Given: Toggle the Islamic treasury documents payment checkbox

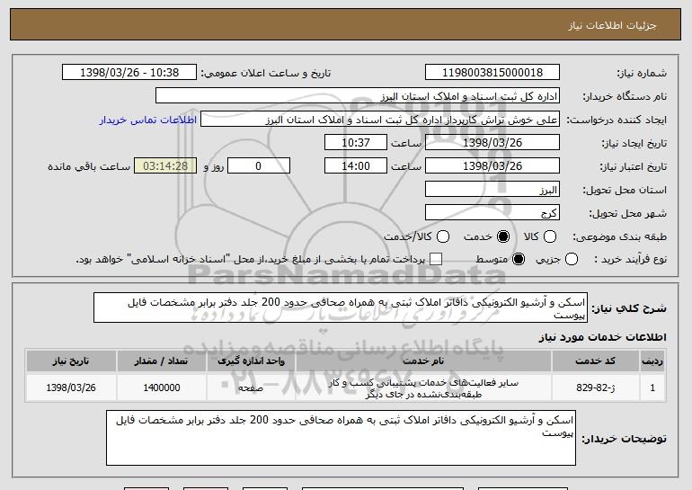Looking at the screenshot, I should point(436,259).
